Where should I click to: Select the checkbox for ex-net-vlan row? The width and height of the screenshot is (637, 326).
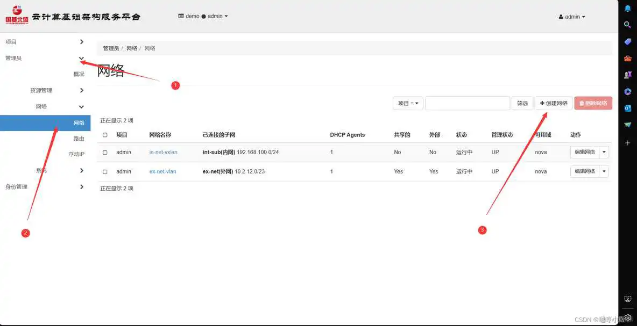(105, 171)
